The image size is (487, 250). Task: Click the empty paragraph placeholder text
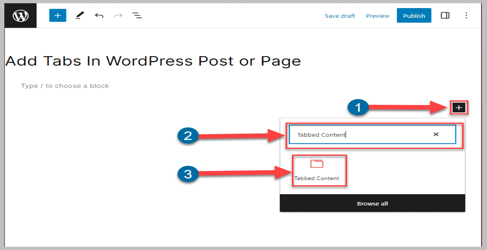pyautogui.click(x=65, y=85)
